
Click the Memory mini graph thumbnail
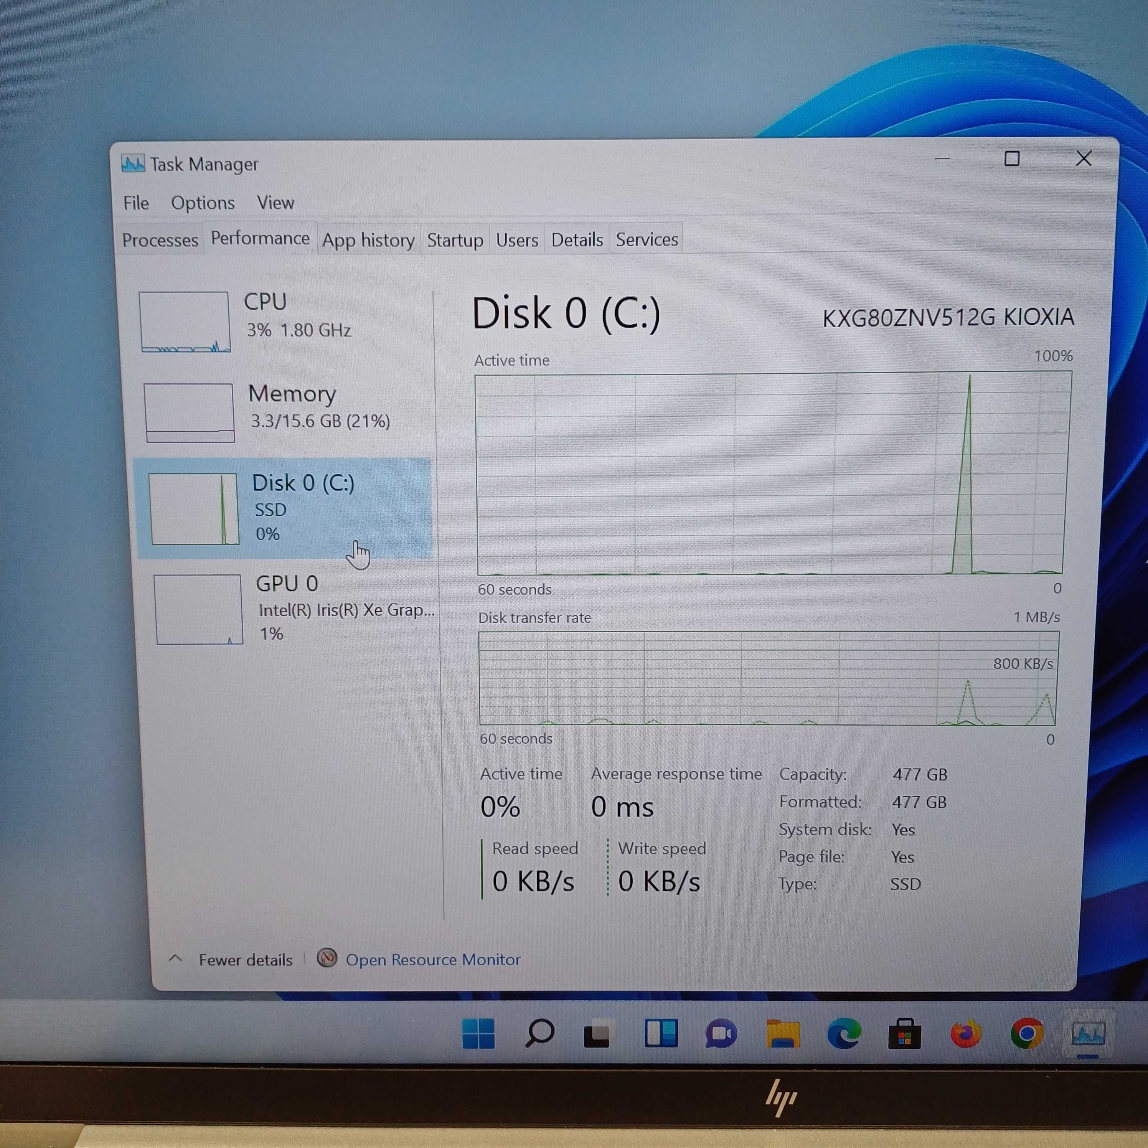coord(189,412)
